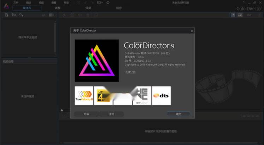Click the warning triangle icon below preview
This screenshot has width=264, height=145.
[x=62, y=110]
